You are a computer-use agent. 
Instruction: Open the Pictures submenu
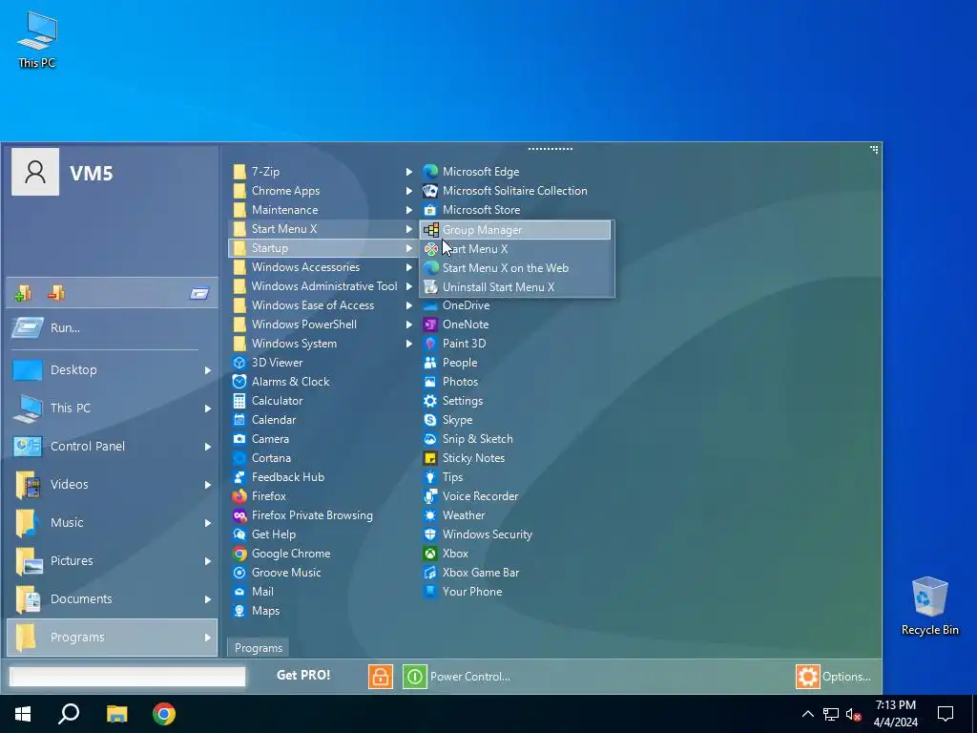(113, 560)
